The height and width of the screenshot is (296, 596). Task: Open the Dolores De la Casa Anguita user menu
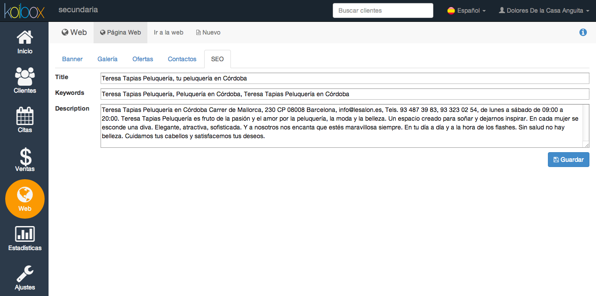click(544, 10)
